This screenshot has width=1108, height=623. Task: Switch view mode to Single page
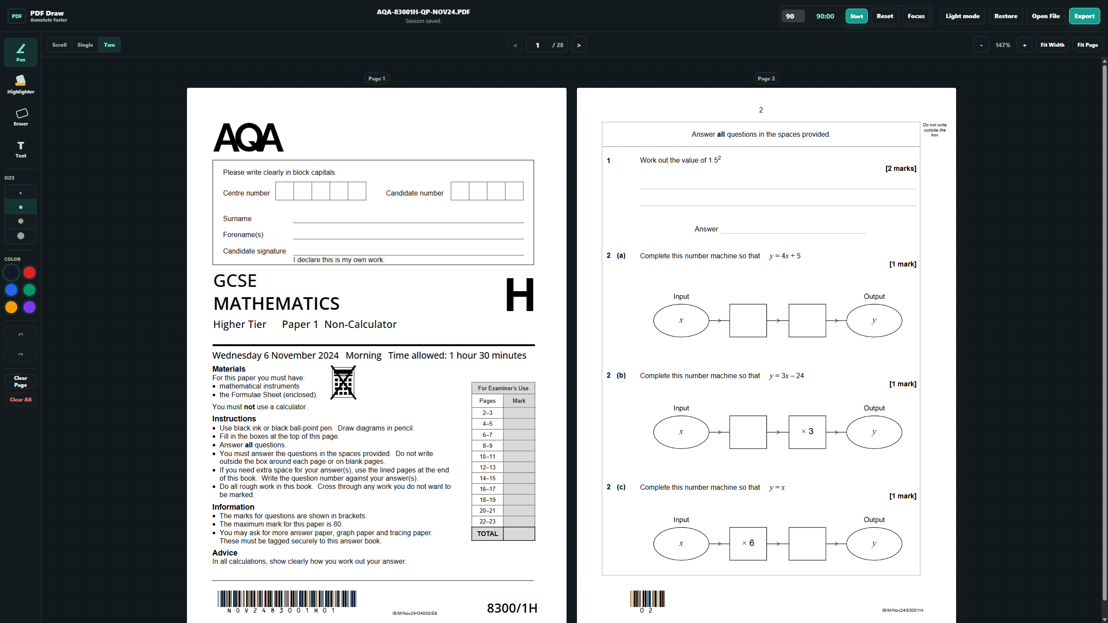[x=85, y=45]
